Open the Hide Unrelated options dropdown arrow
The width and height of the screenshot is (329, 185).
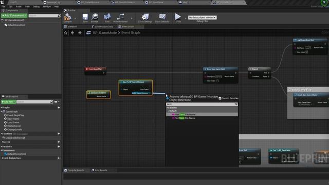(132, 18)
